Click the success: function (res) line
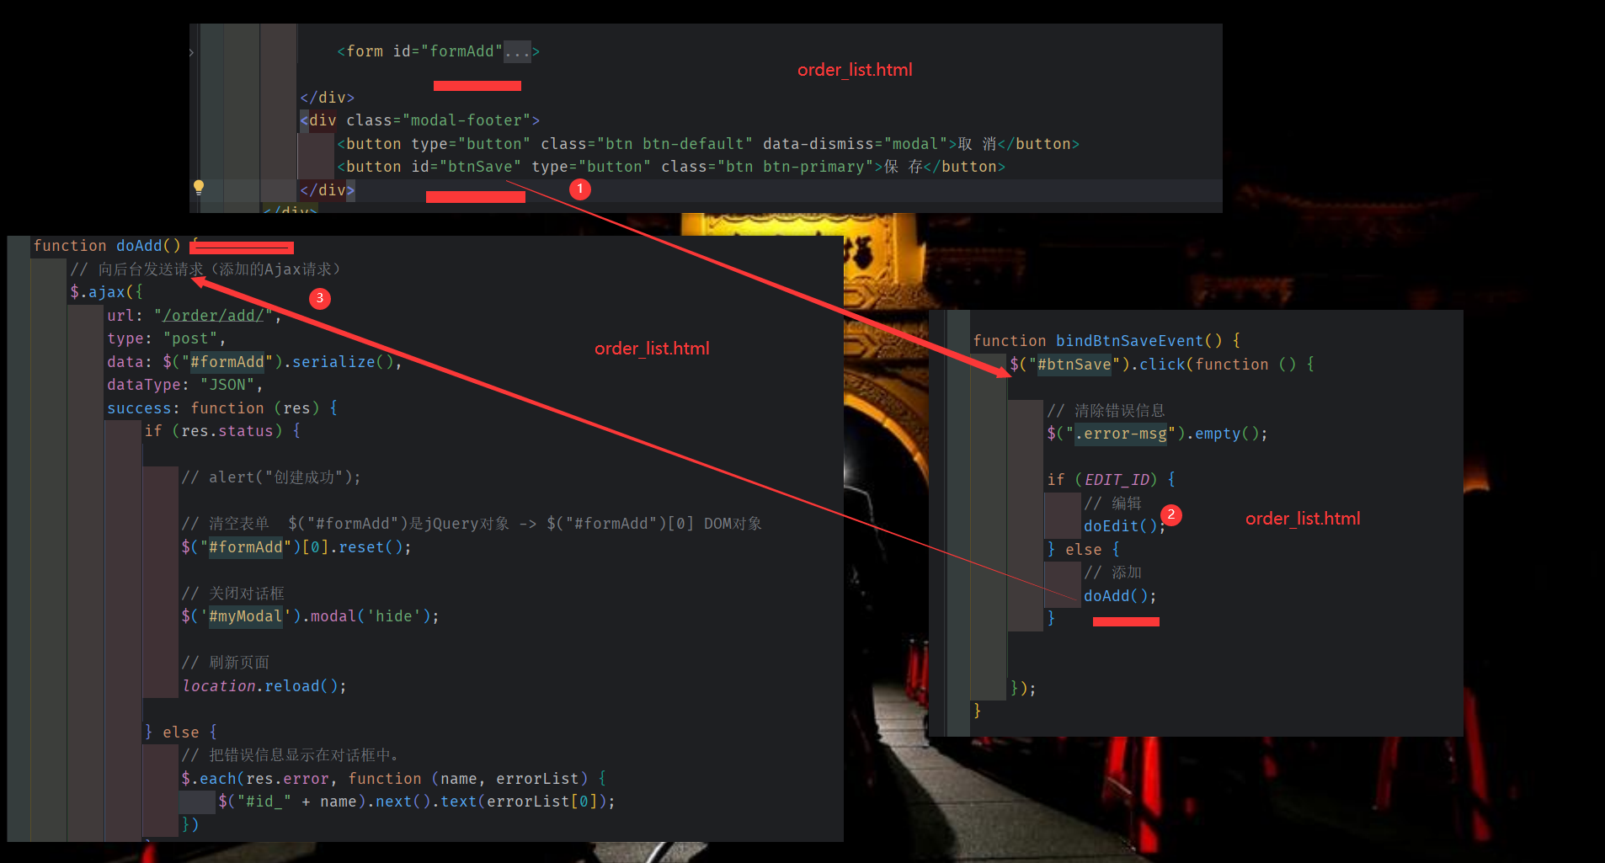Screen dimensions: 1605x863 pyautogui.click(x=222, y=408)
